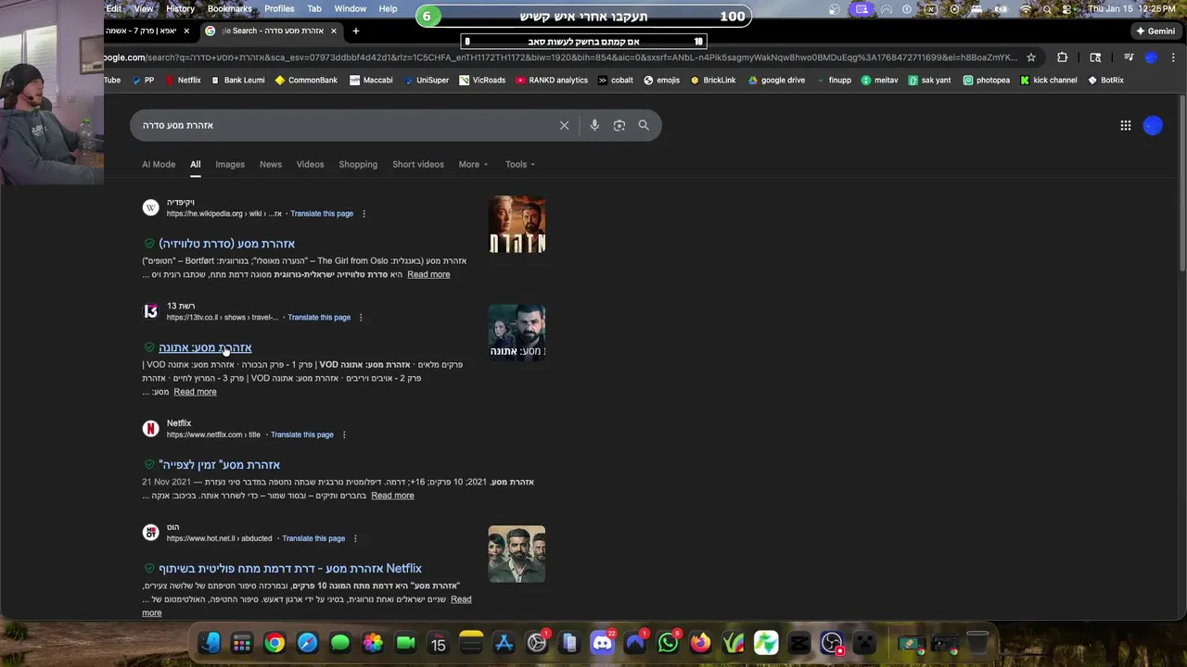Expand the More search filters dropdown
Viewport: 1187px width, 667px height.
473,164
